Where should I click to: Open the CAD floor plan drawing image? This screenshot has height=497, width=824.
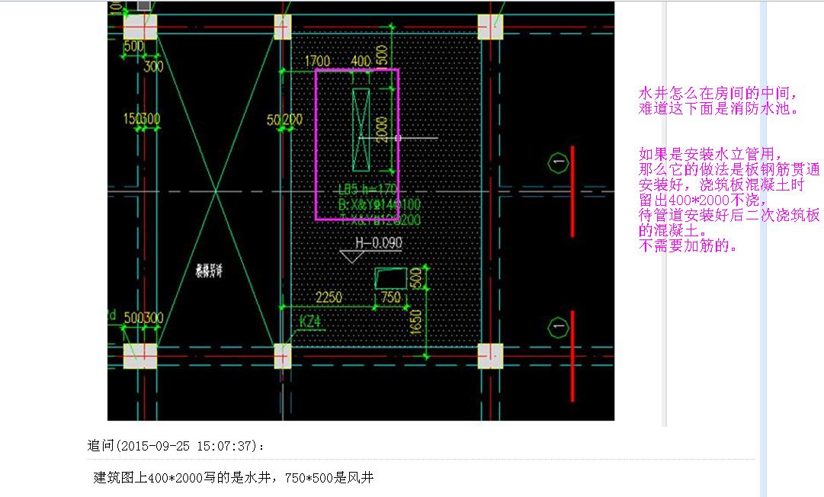click(x=361, y=210)
